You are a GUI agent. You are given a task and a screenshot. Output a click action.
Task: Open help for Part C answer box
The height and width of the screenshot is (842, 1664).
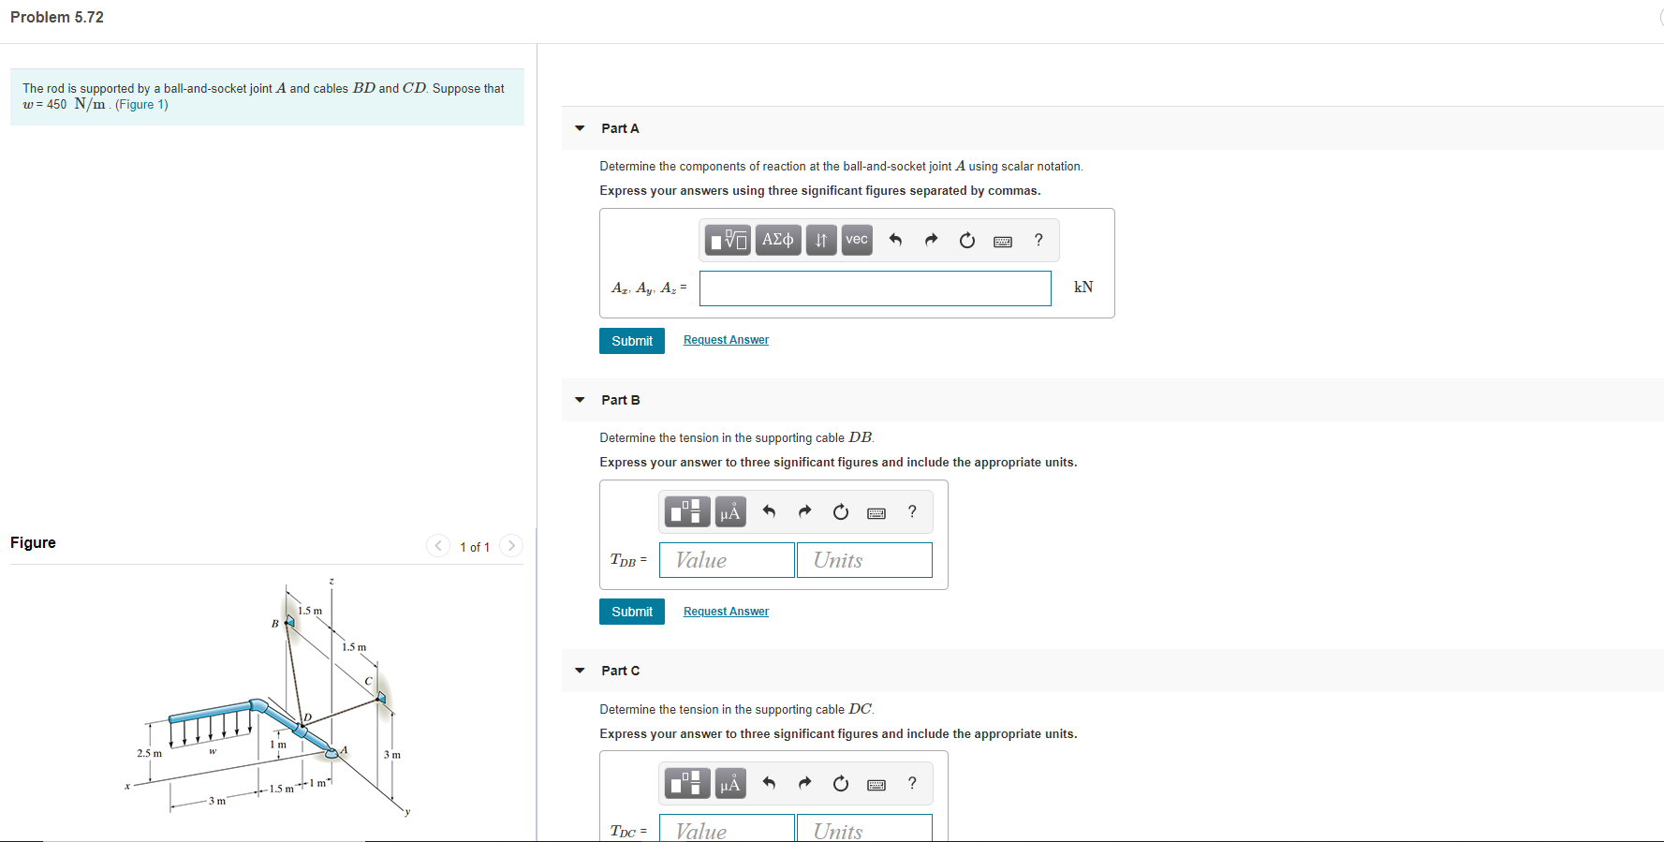912,783
